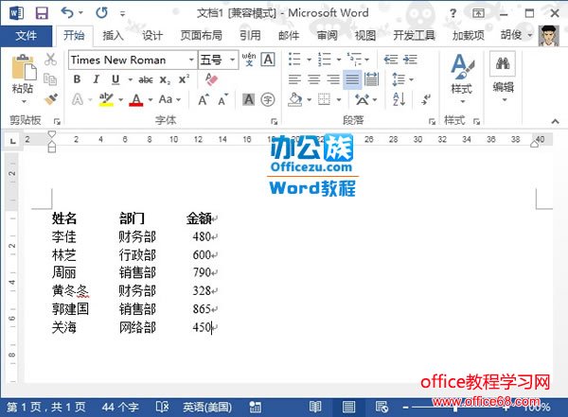Viewport: 568px width, 417px height.
Task: Switch to the 引用 tab
Action: click(250, 36)
